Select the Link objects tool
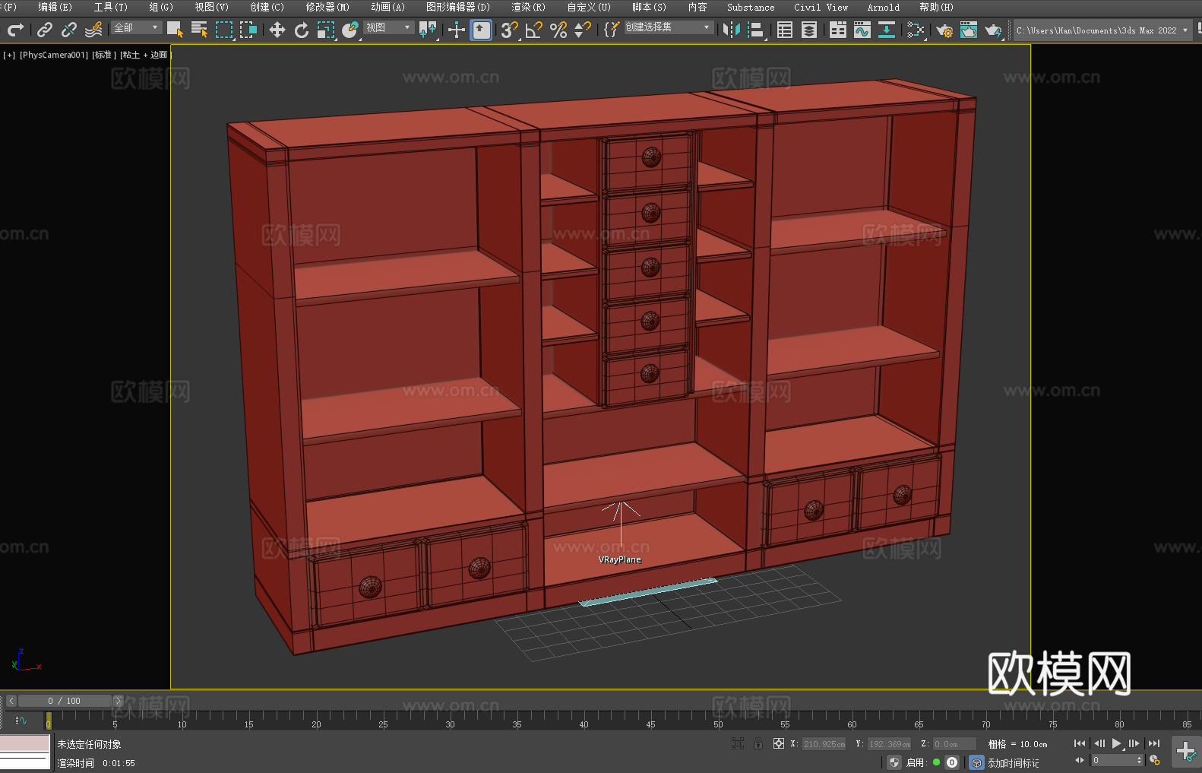 [45, 30]
